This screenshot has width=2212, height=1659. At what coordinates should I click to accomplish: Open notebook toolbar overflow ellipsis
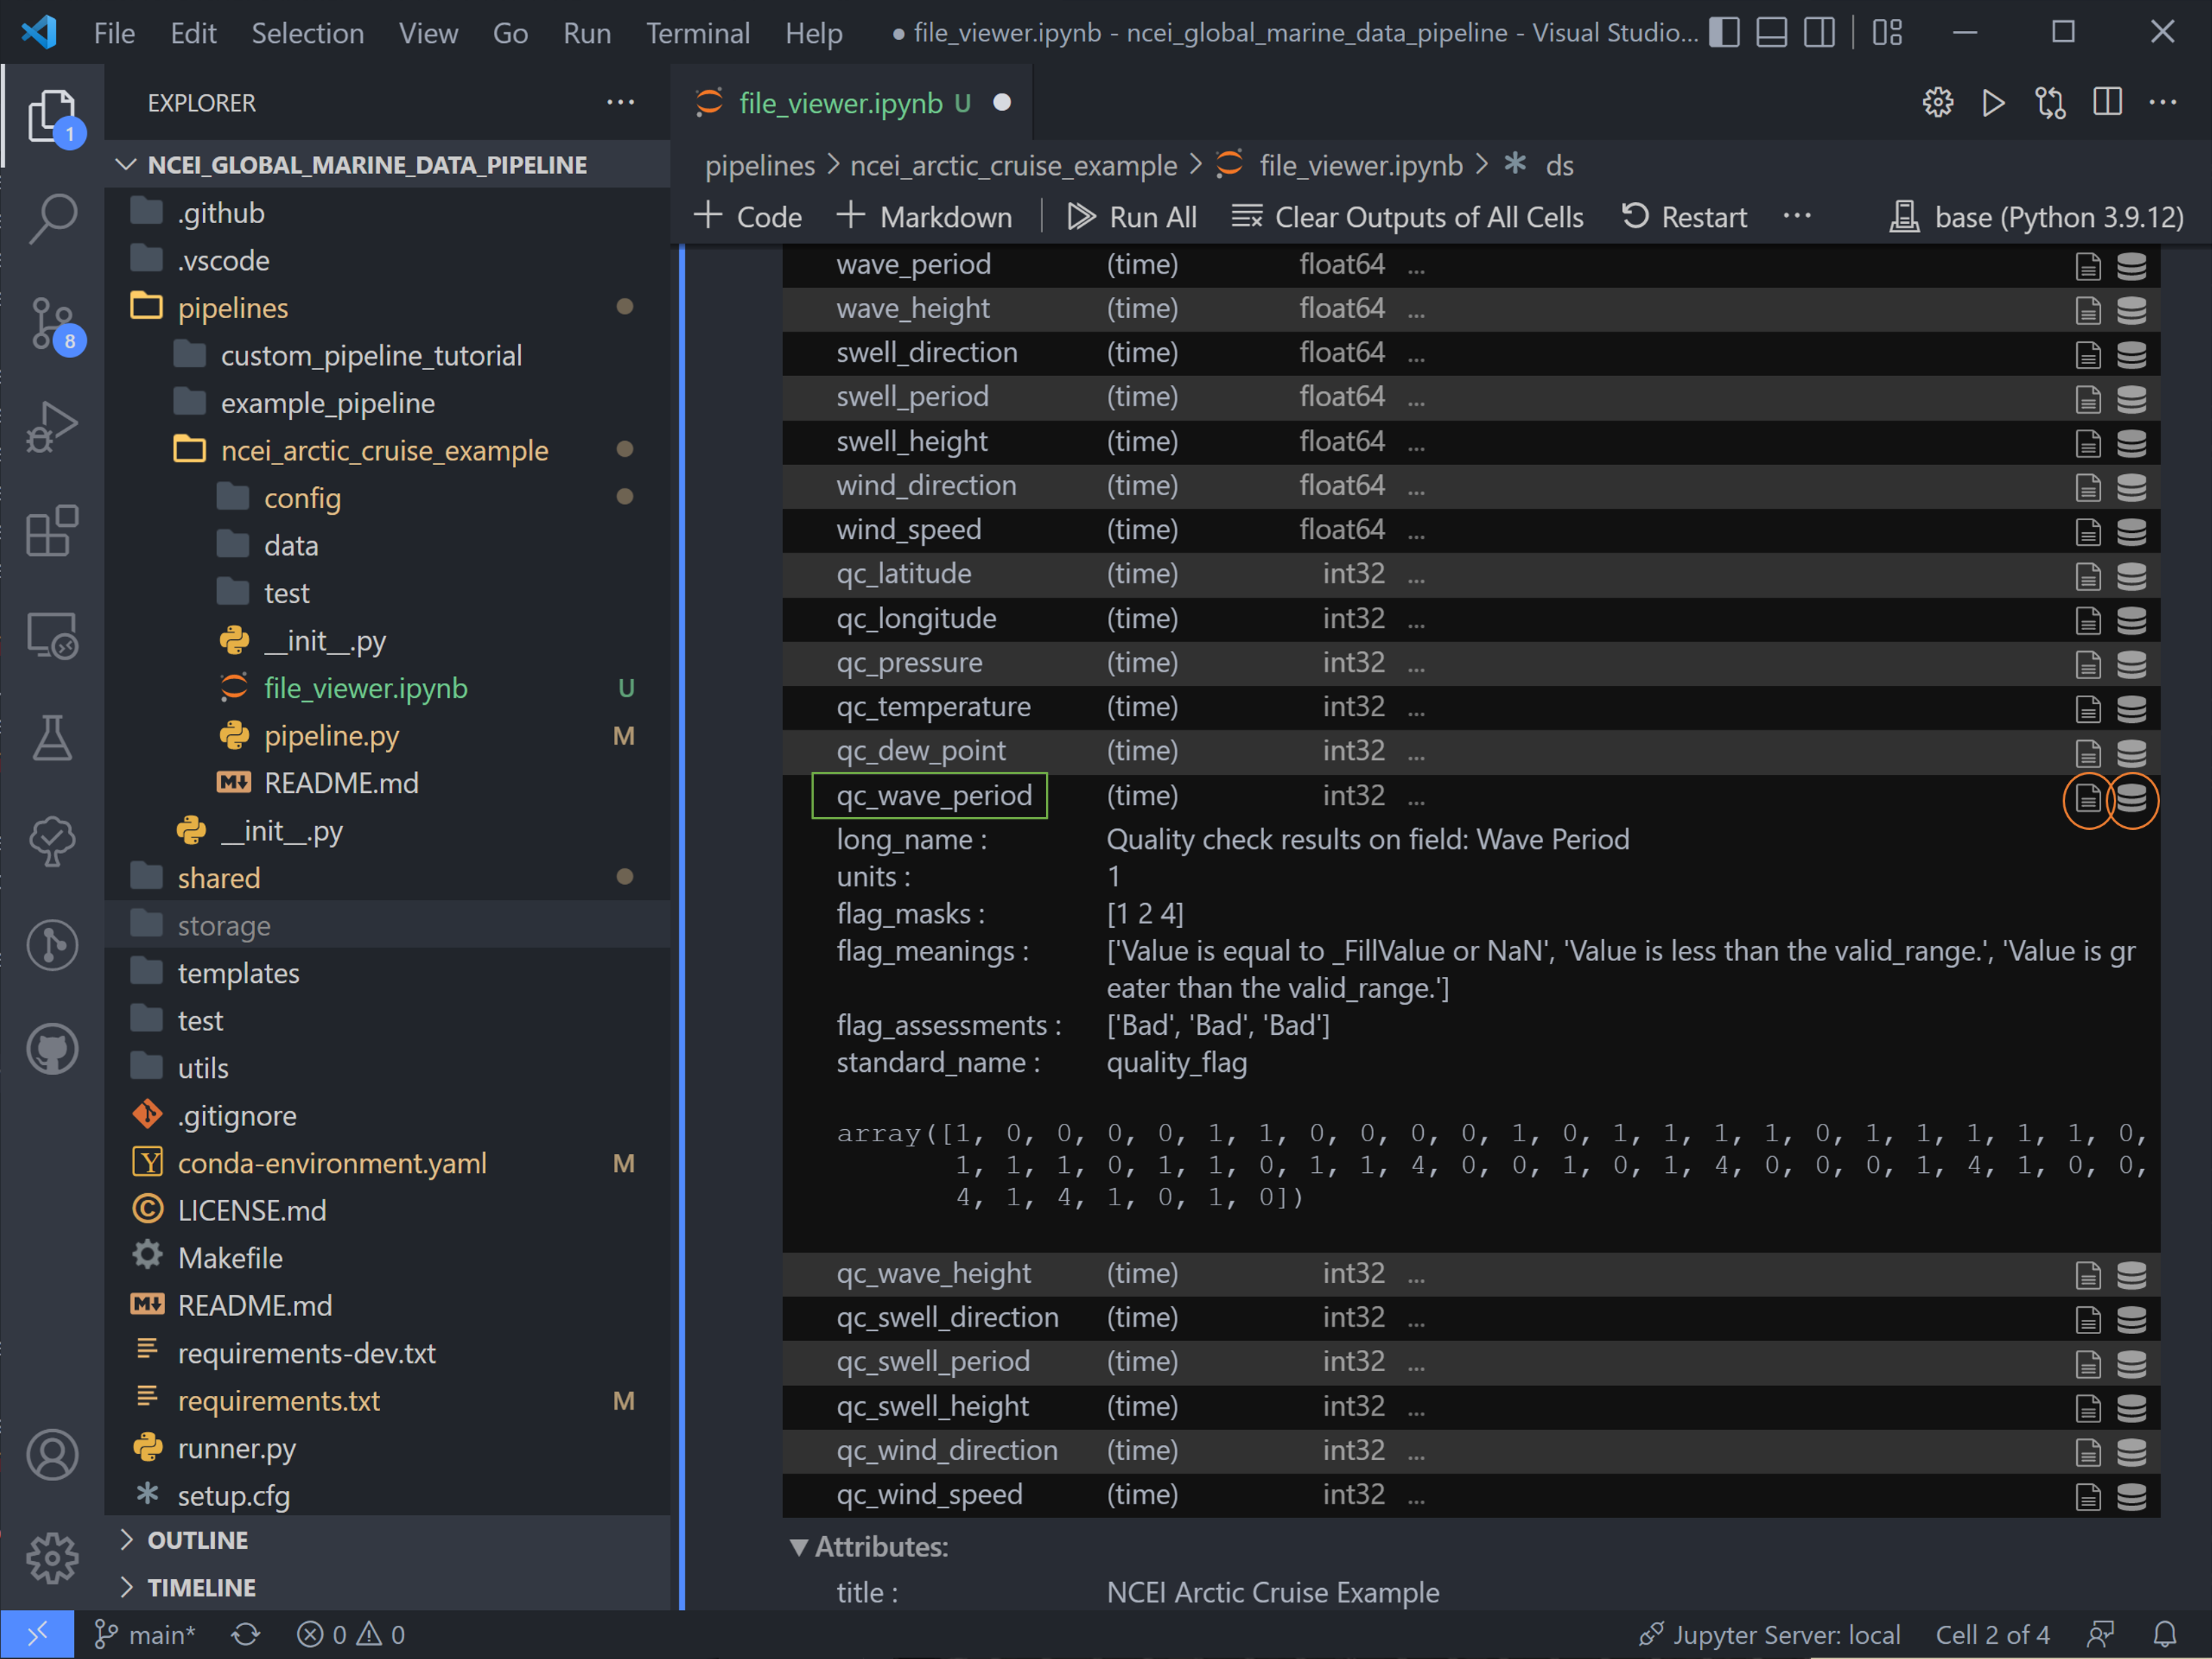pyautogui.click(x=1796, y=216)
